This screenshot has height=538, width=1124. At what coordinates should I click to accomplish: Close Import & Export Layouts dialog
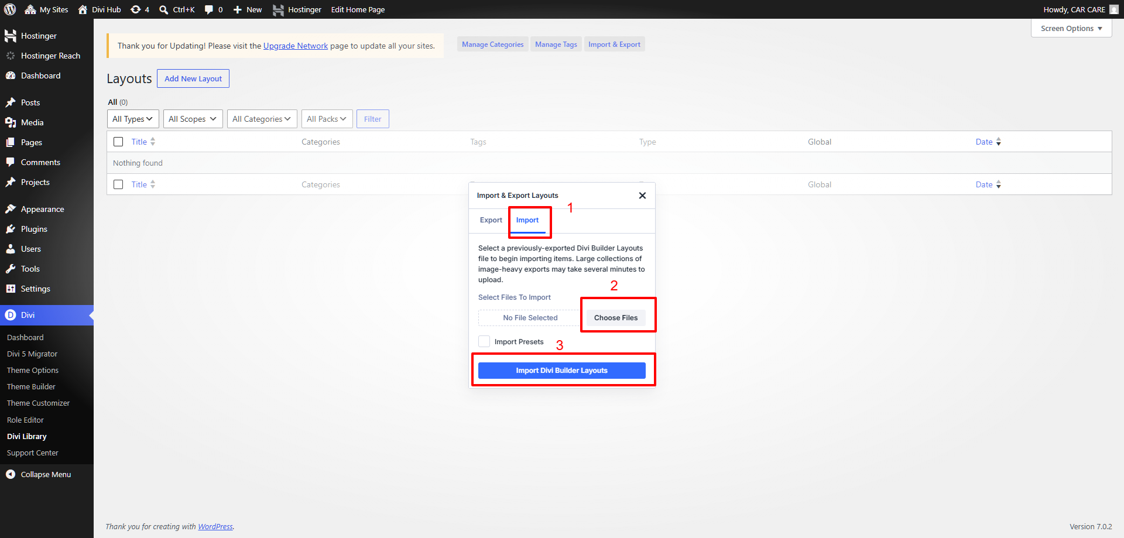[x=642, y=196]
